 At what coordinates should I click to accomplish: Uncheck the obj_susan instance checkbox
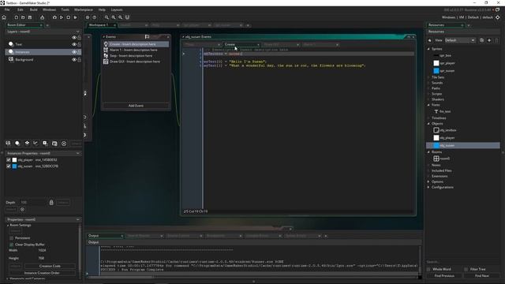(9, 166)
